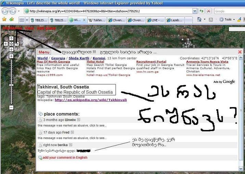Open the Kornisi breadcrumb link
The image size is (245, 174).
click(99, 58)
